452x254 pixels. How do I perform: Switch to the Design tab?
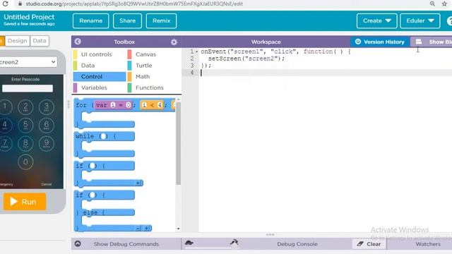[x=17, y=41]
